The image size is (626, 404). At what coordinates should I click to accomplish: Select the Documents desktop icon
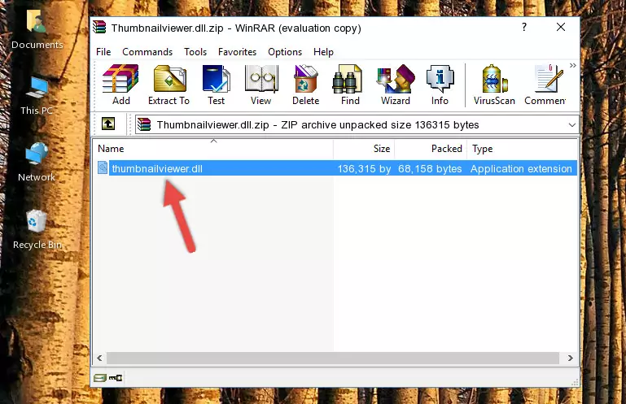pyautogui.click(x=37, y=29)
